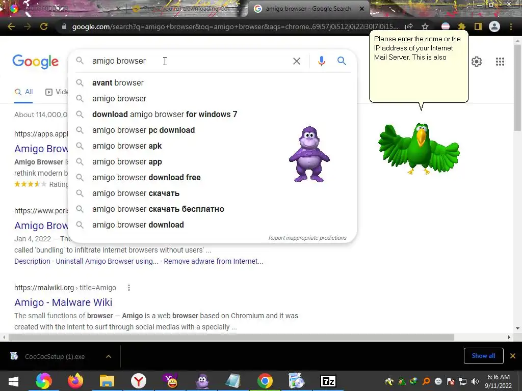Image resolution: width=522 pixels, height=391 pixels.
Task: Go back to the previous page
Action: coord(11,26)
